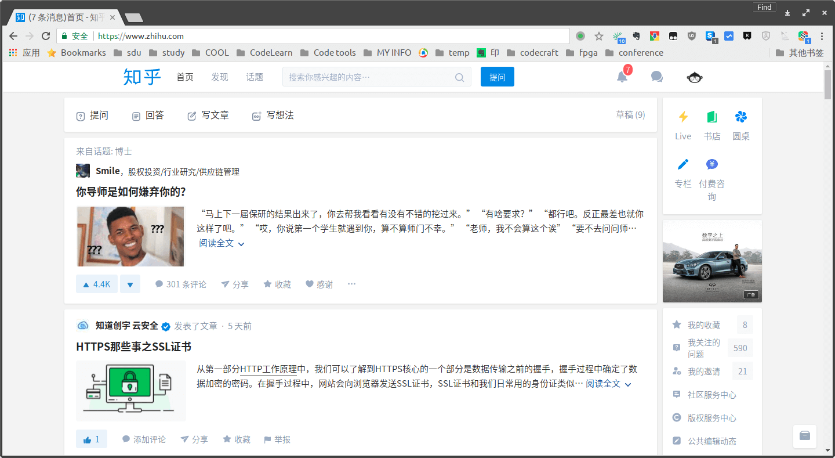Open private messages chat bubble icon
The height and width of the screenshot is (458, 835).
656,76
